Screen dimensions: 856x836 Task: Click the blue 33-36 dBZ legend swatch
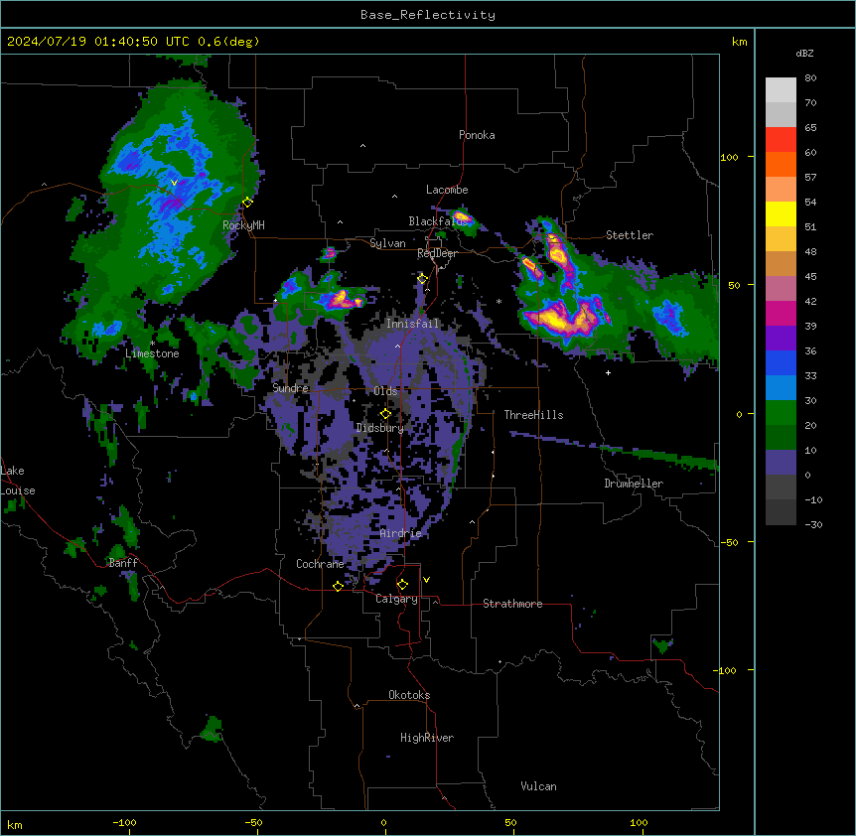pos(781,363)
